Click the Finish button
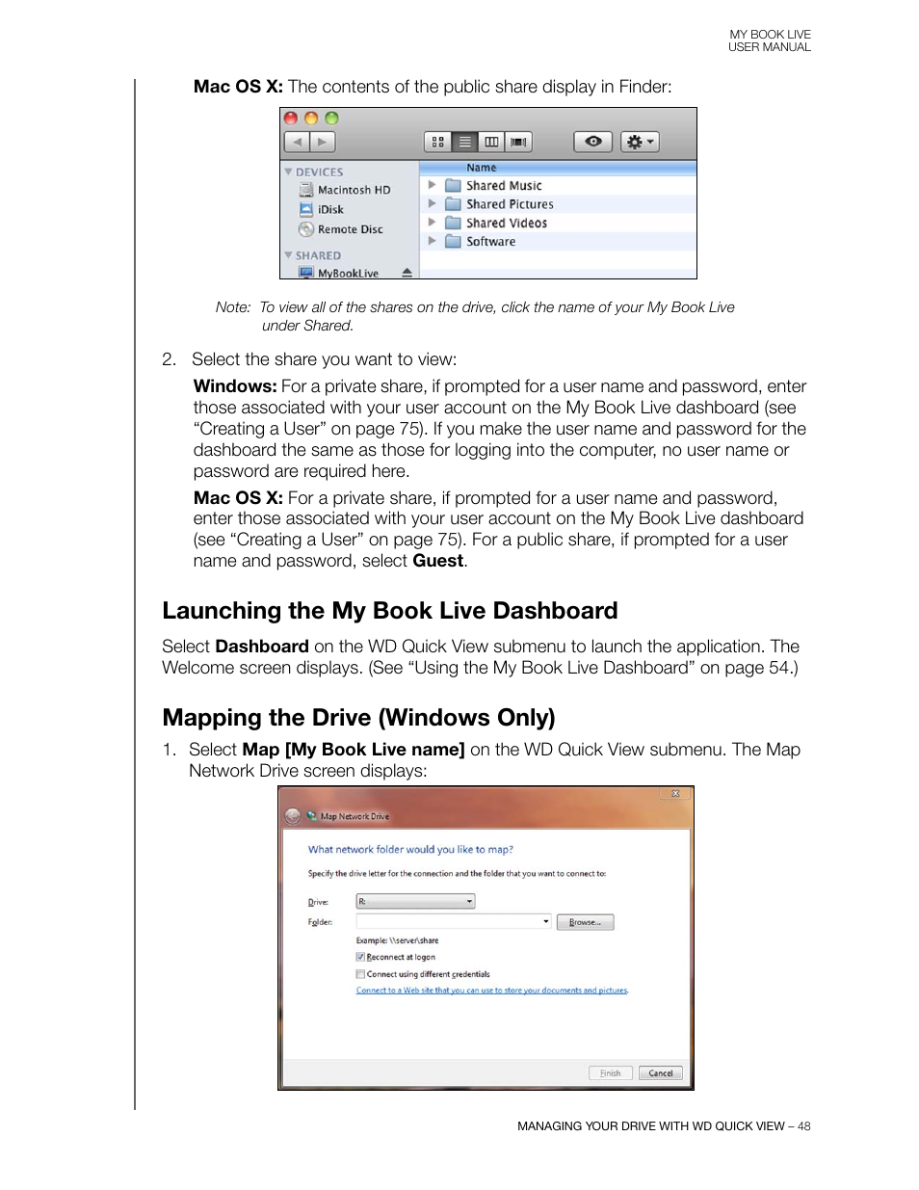This screenshot has height=1190, width=919. tap(611, 1072)
